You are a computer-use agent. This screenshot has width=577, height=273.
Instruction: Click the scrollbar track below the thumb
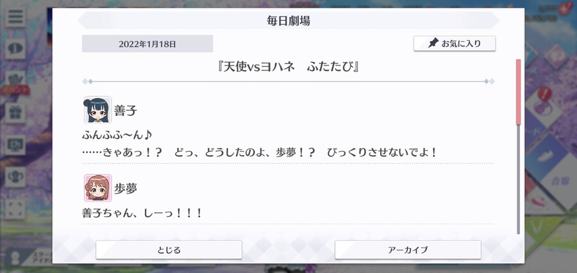point(518,179)
